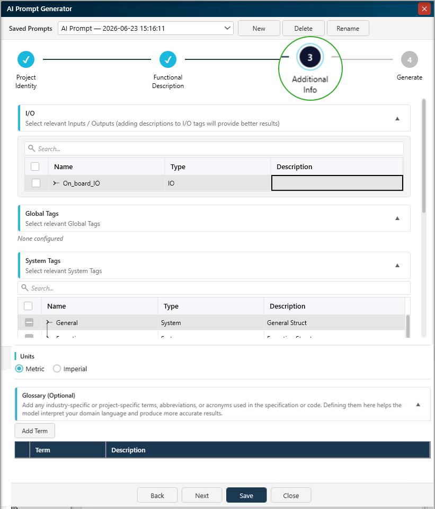Click the Project Identity step checkmark icon
Viewport: 435px width, 509px height.
coord(26,59)
